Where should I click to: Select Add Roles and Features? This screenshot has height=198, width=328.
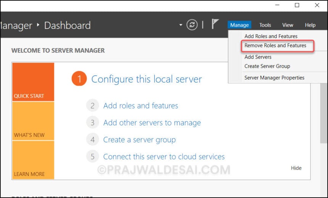pyautogui.click(x=271, y=36)
